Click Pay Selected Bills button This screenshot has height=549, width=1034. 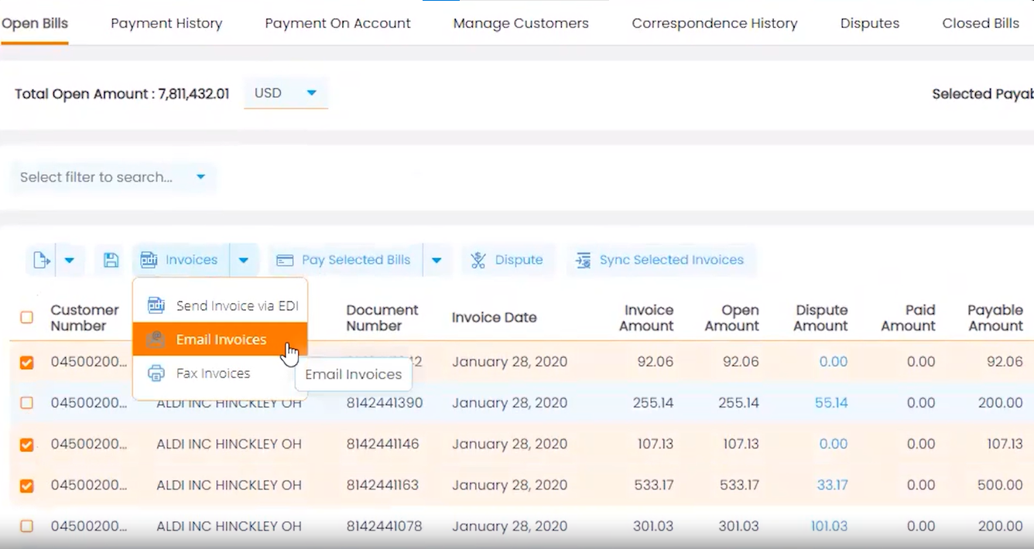(344, 260)
